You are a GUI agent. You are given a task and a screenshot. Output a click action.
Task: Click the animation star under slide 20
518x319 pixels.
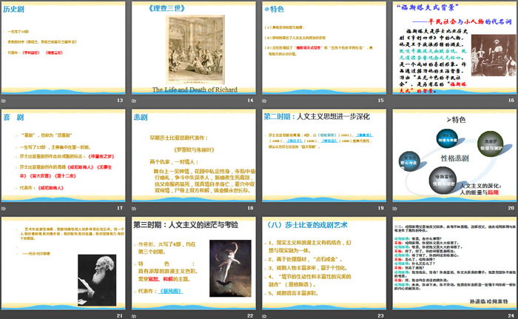[394, 208]
